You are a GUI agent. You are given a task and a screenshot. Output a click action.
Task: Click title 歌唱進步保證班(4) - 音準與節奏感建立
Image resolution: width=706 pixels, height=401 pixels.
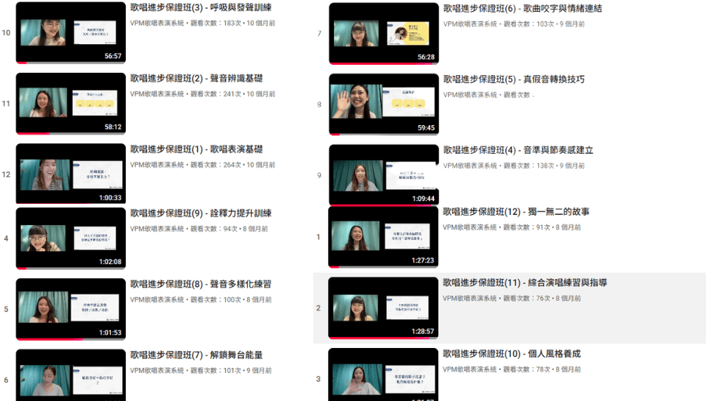[x=518, y=150]
